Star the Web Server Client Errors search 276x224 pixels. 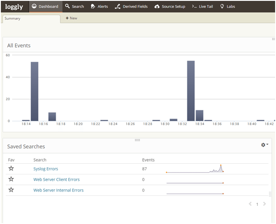coord(11,179)
